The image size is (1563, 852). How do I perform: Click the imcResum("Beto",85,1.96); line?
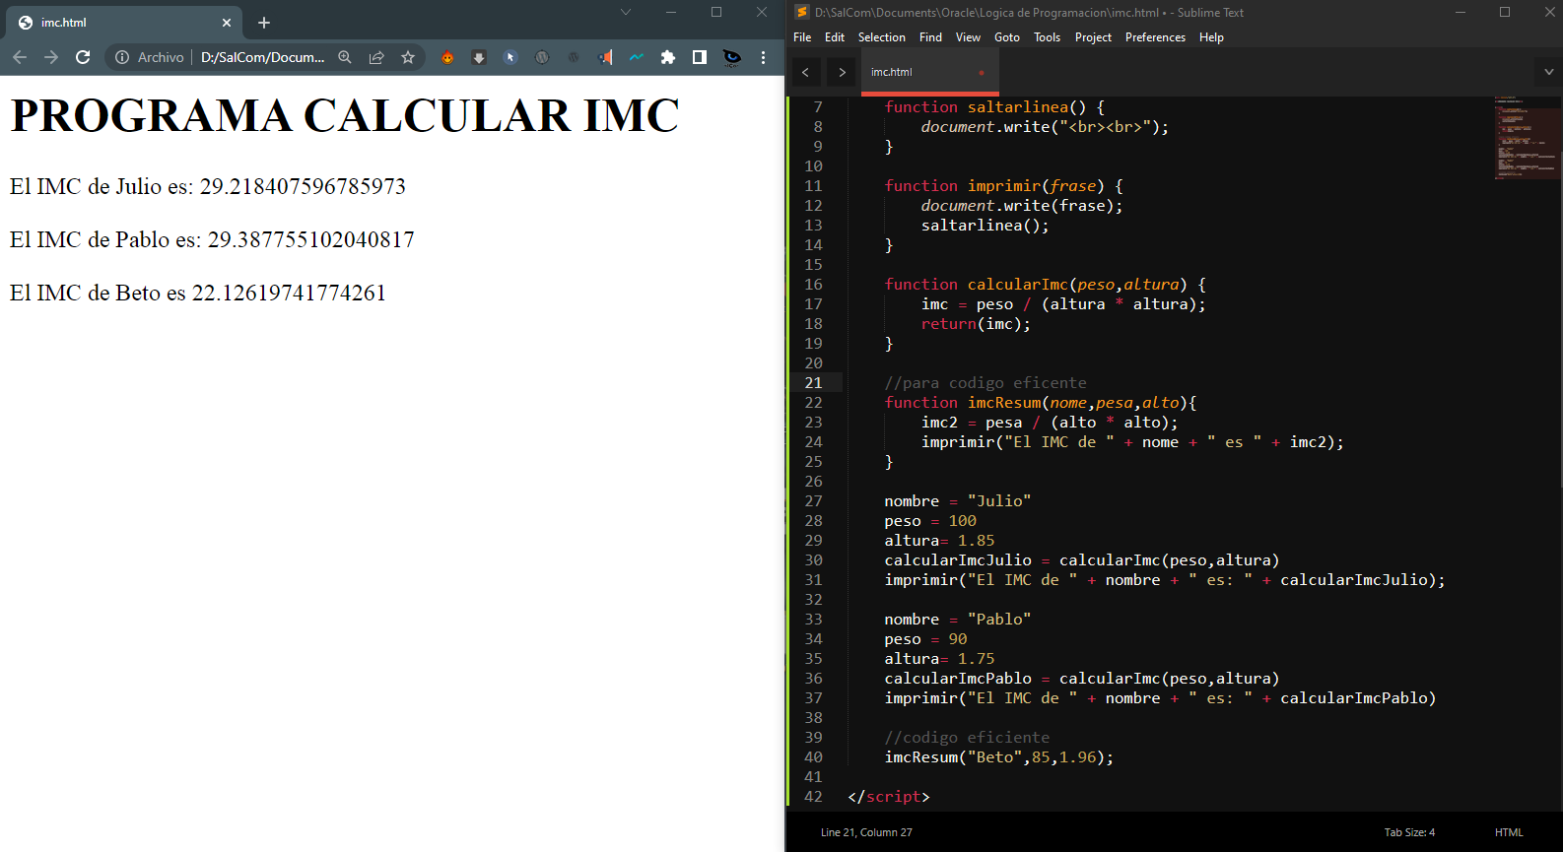coord(999,756)
